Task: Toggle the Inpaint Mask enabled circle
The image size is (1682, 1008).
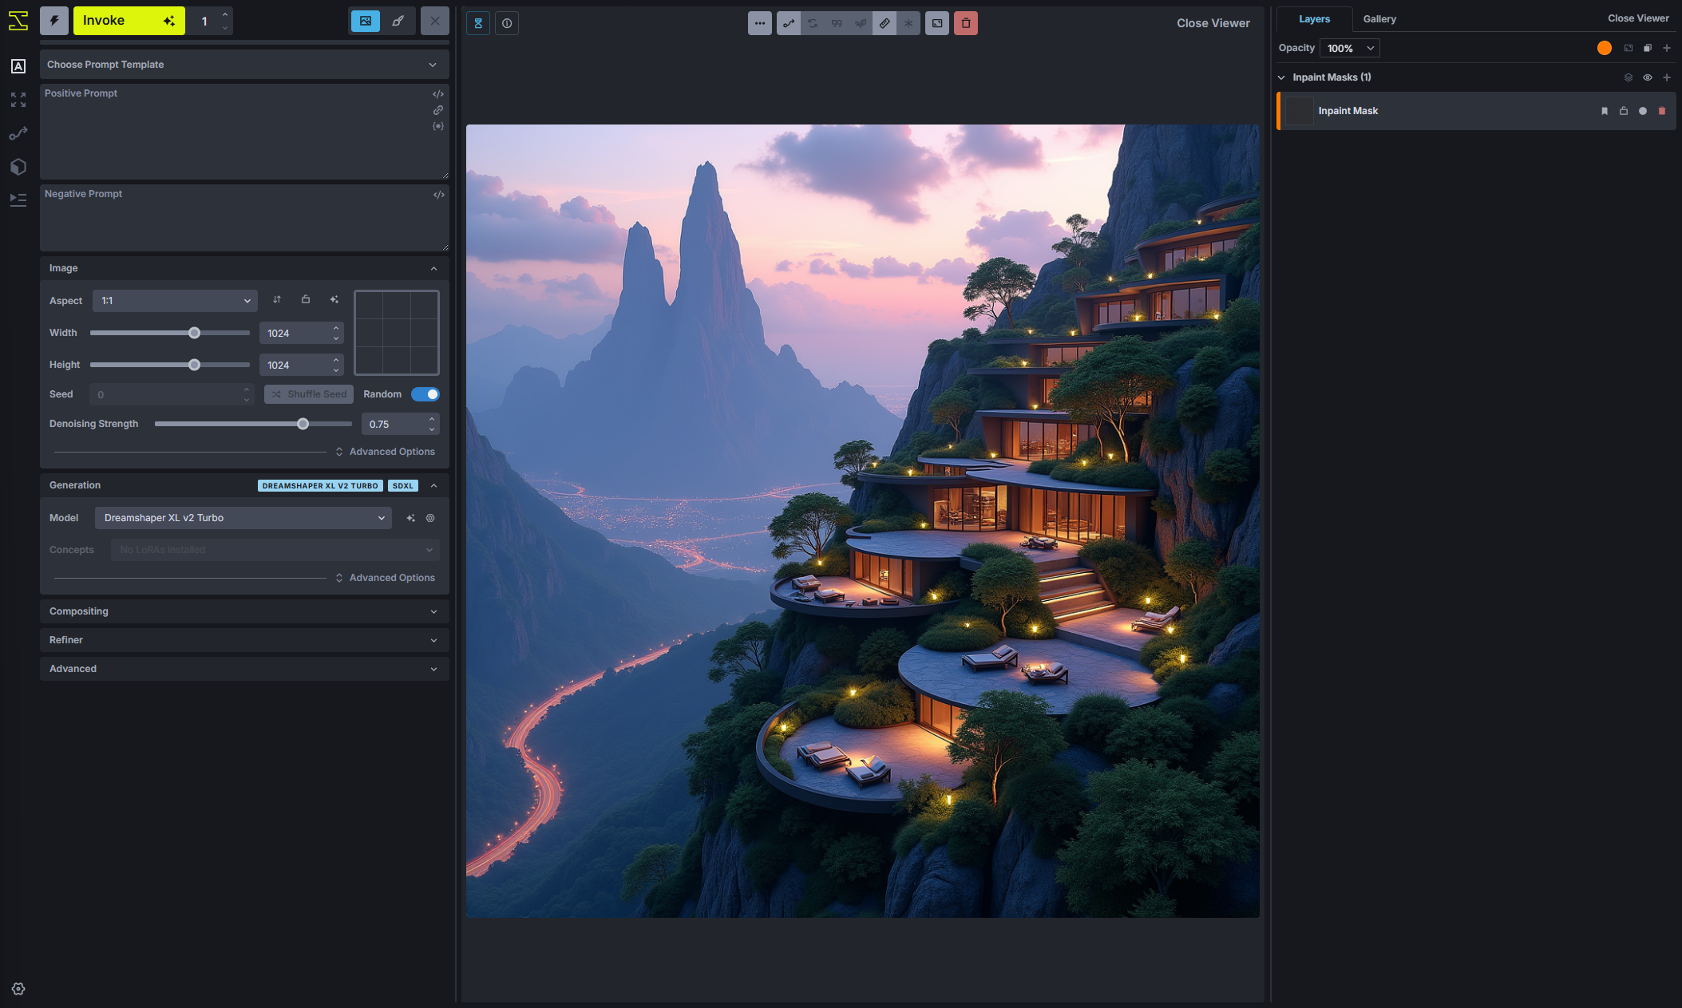Action: coord(1643,111)
